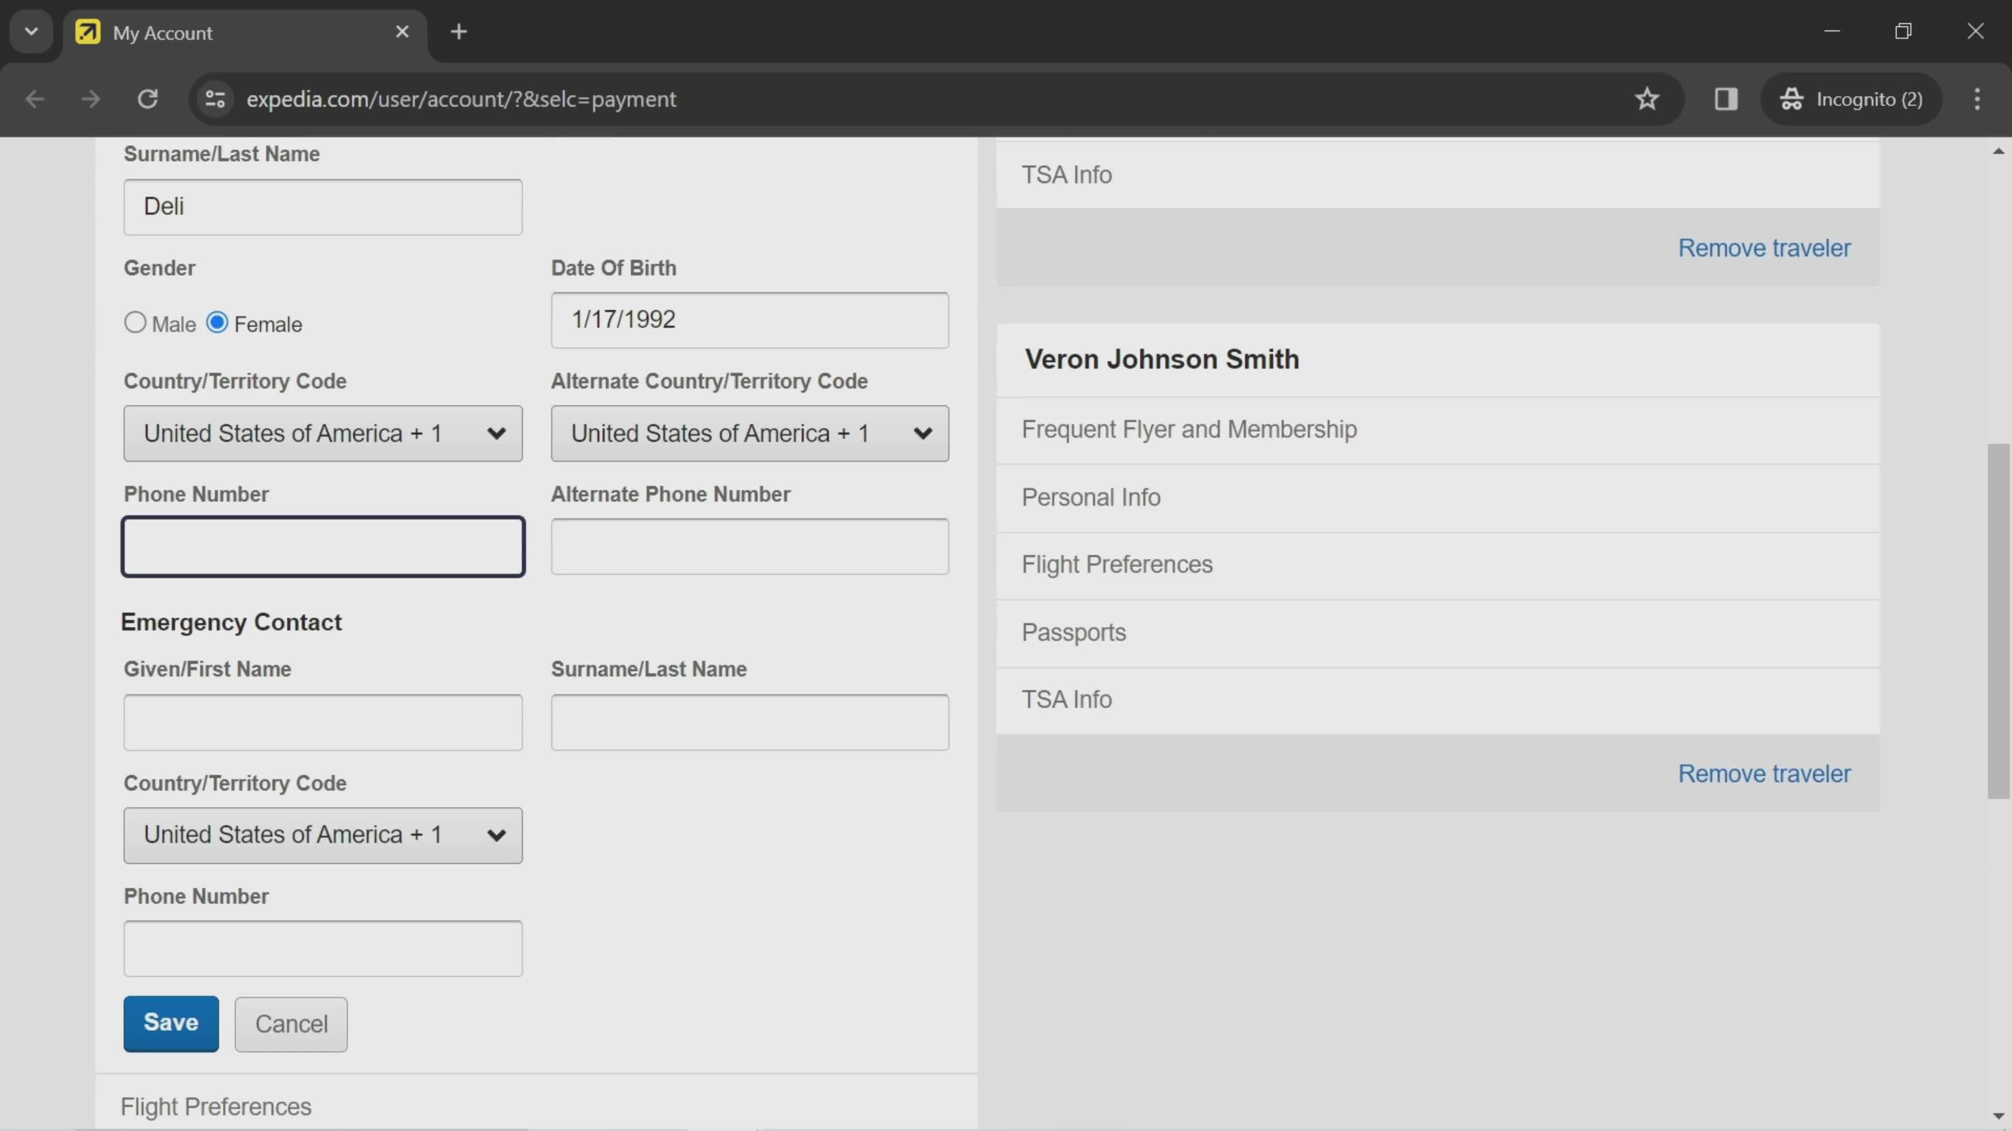Open Emergency Contact Country/Territory Code dropdown
The image size is (2012, 1131).
coord(323,835)
